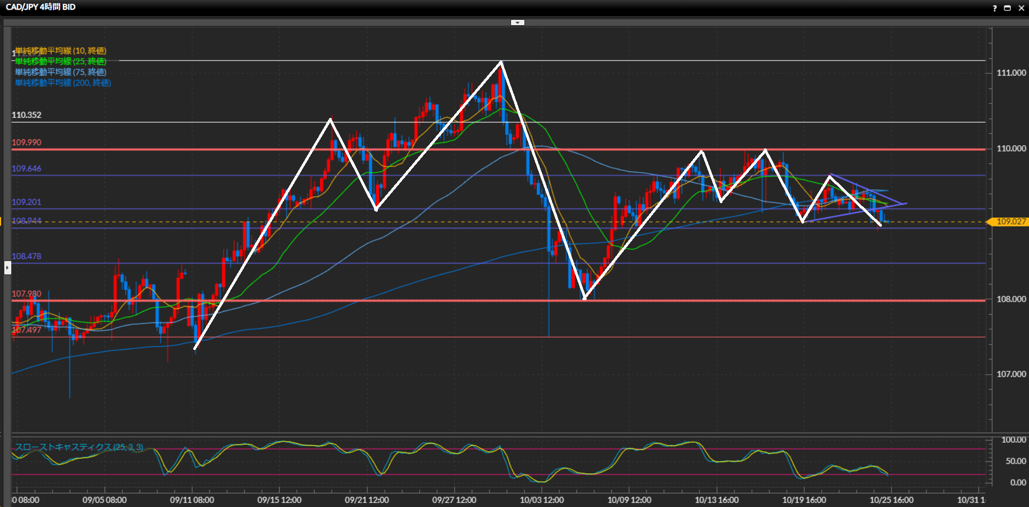Expand the top toolbar with the down arrow
The image size is (1029, 507).
point(517,23)
